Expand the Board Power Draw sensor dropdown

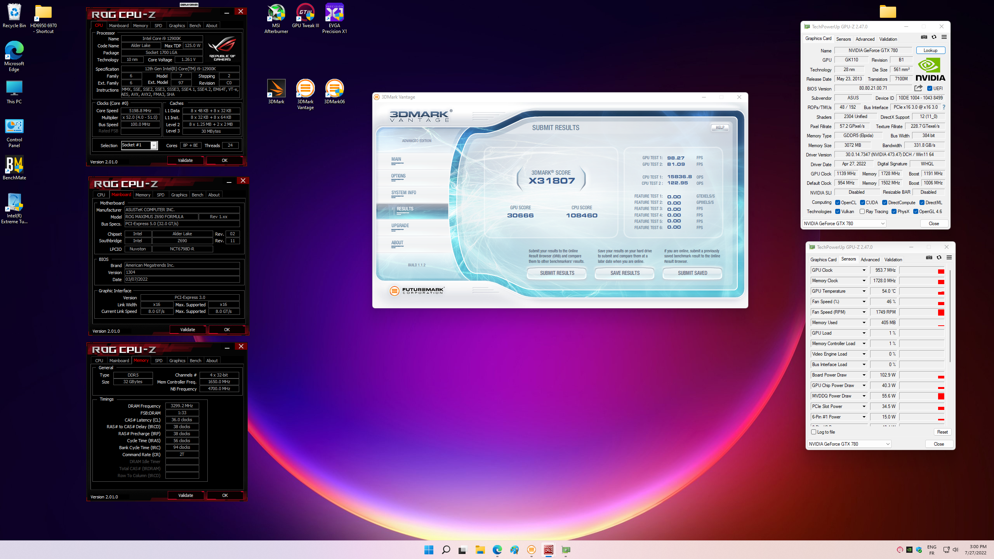[x=864, y=375]
